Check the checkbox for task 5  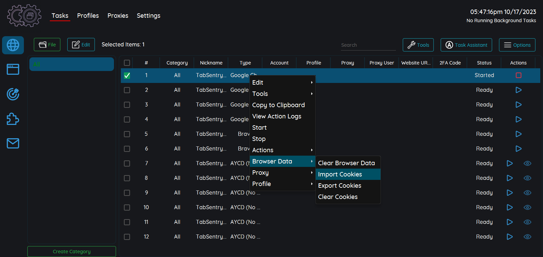pos(127,134)
